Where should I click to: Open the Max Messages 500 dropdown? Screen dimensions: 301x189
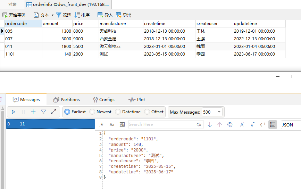point(212,112)
